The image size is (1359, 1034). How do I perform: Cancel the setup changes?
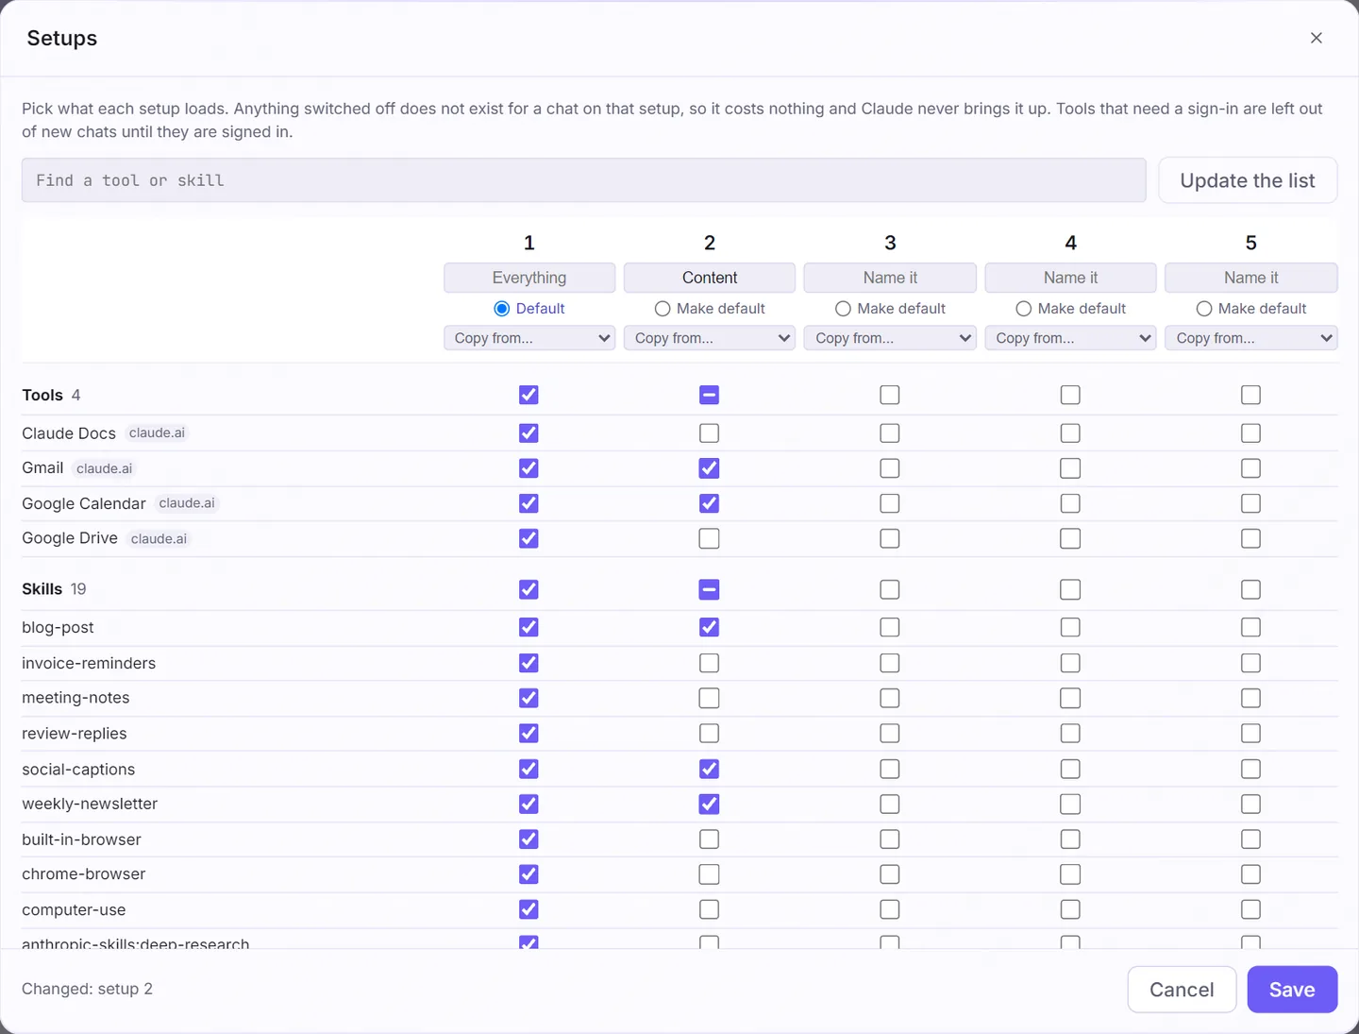[x=1182, y=990]
